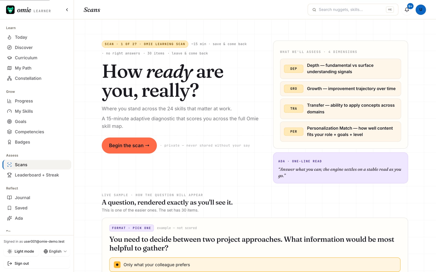Go to Goals
The width and height of the screenshot is (436, 272).
pos(37,122)
